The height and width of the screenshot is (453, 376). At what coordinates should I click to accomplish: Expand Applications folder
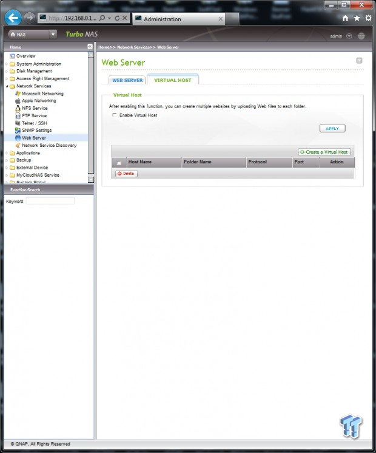[x=7, y=153]
